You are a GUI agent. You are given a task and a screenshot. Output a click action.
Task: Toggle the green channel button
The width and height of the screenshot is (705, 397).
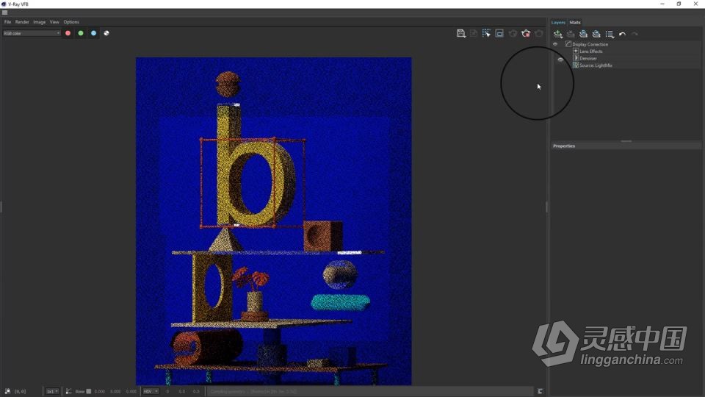pyautogui.click(x=81, y=33)
